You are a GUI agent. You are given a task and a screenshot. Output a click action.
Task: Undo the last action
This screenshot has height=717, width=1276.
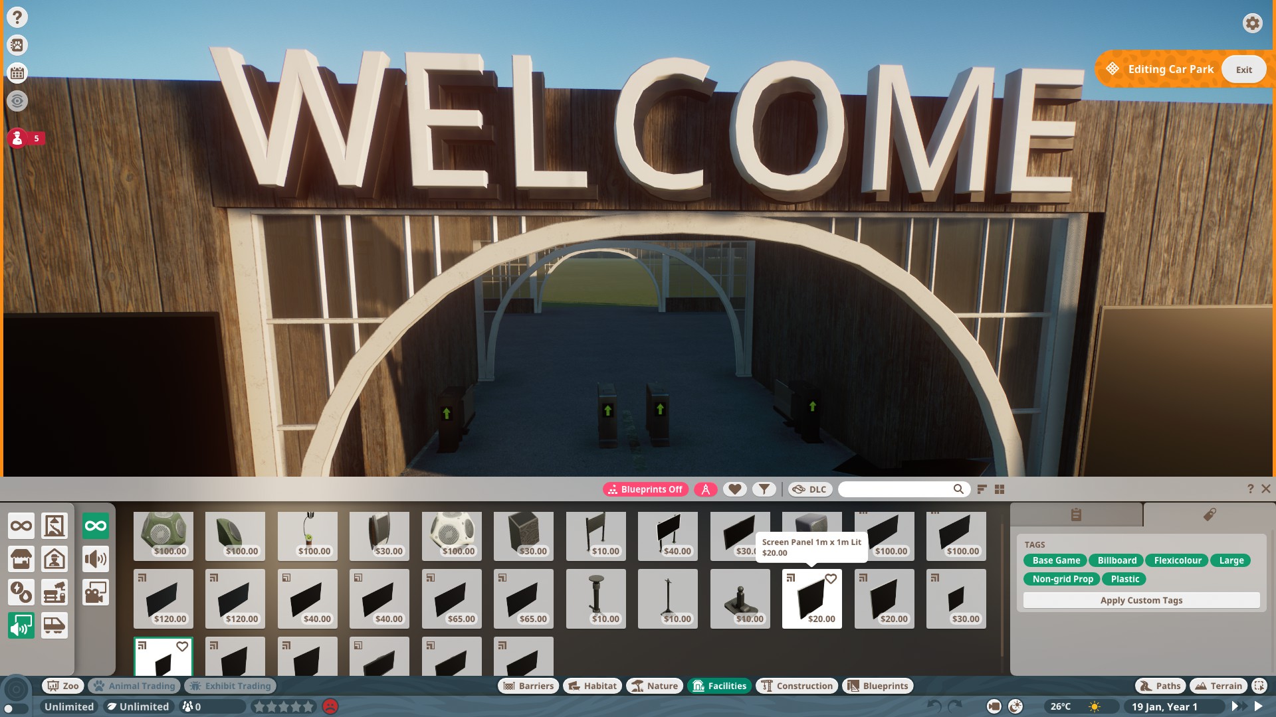(x=934, y=706)
